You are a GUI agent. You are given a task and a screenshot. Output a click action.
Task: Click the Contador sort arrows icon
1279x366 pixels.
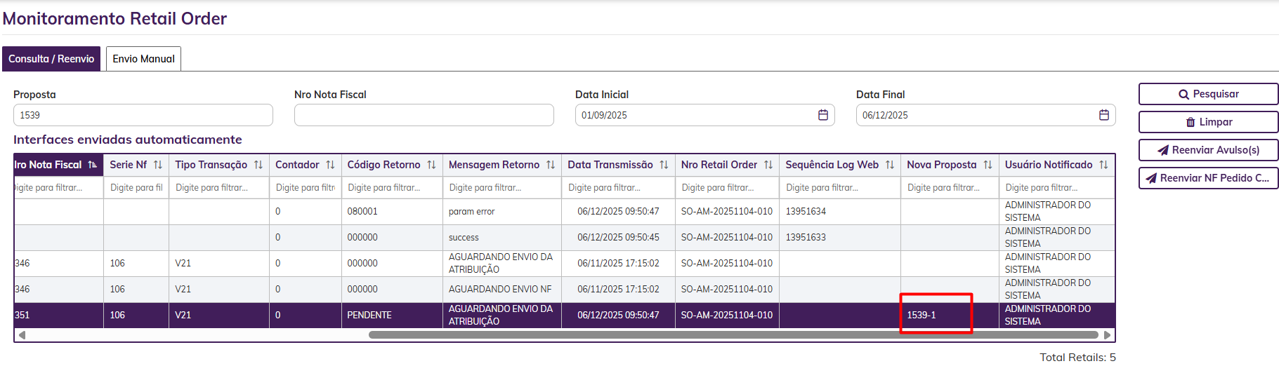pyautogui.click(x=330, y=165)
